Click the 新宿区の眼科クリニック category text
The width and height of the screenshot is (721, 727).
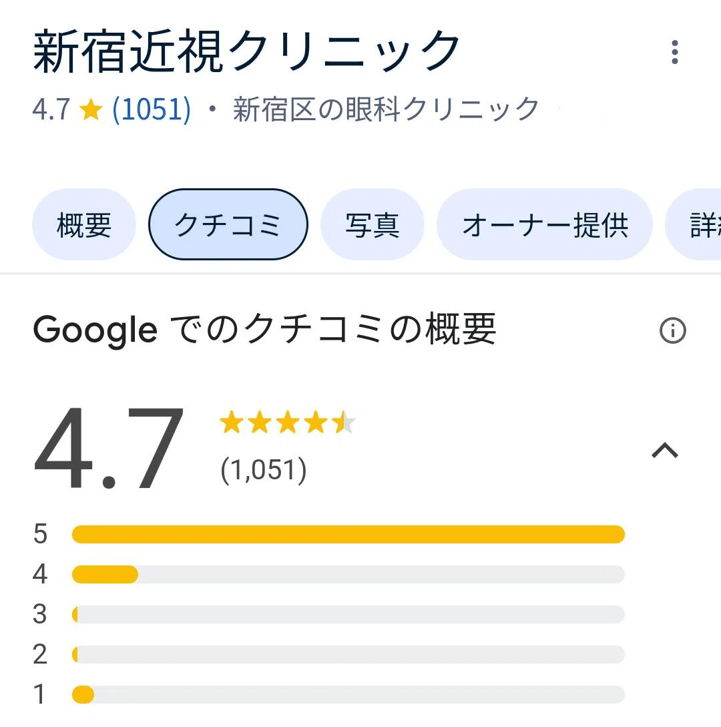tap(386, 109)
